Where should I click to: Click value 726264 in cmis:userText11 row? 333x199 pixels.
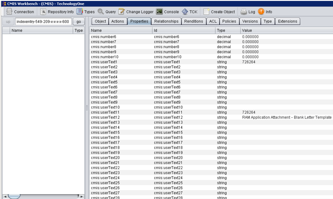[x=249, y=112]
